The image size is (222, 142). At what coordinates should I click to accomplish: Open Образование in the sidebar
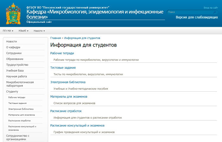(x=15, y=59)
